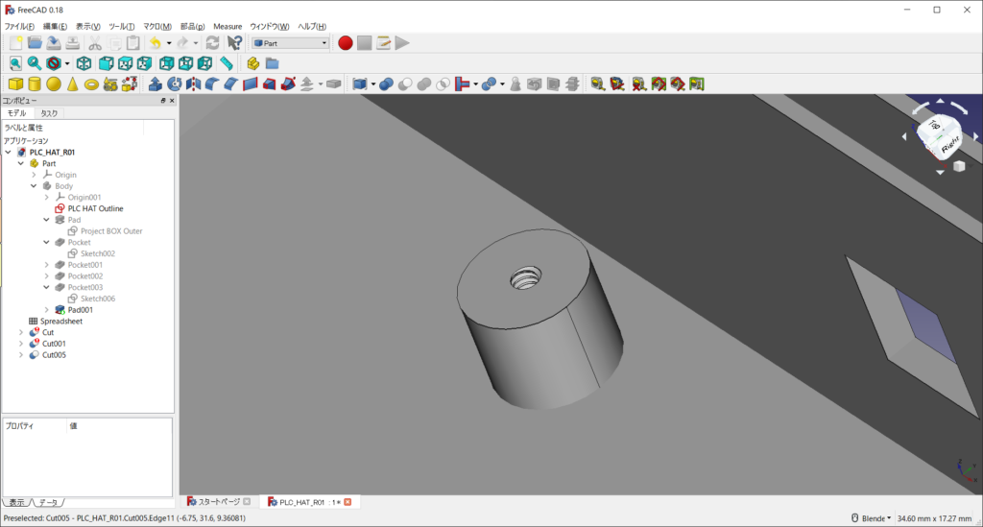Open the Measure menu

tap(228, 26)
